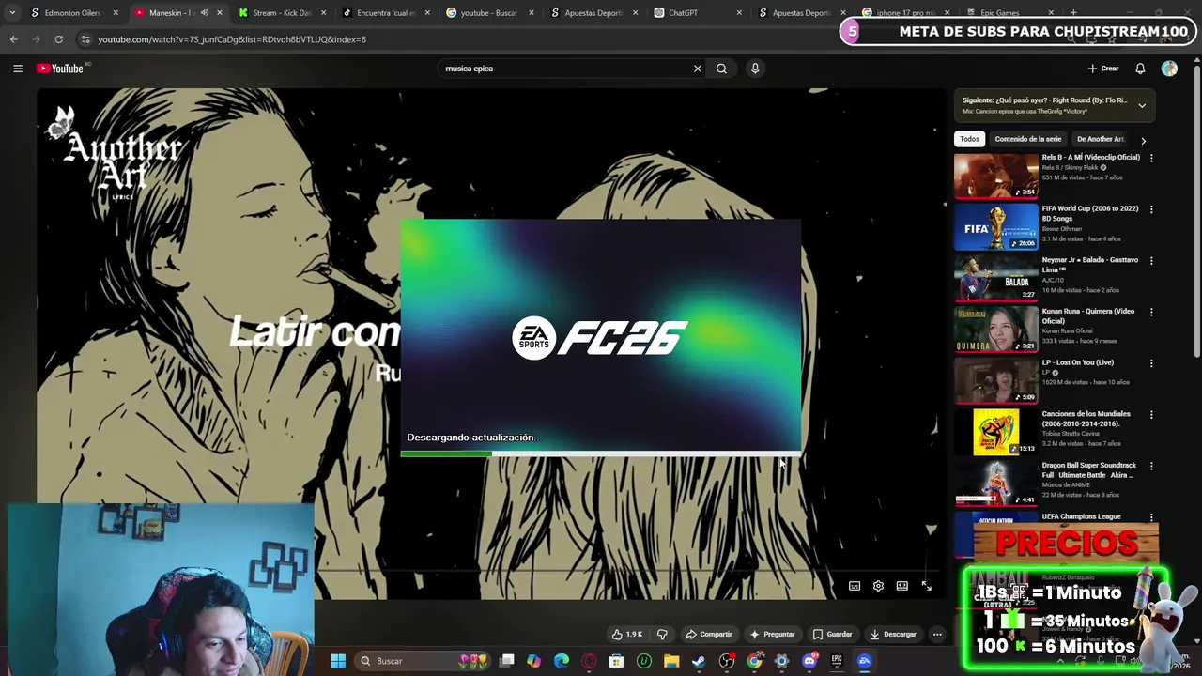Open Kunan Runa - Quimera video title
The image size is (1202, 676).
coord(1088,315)
